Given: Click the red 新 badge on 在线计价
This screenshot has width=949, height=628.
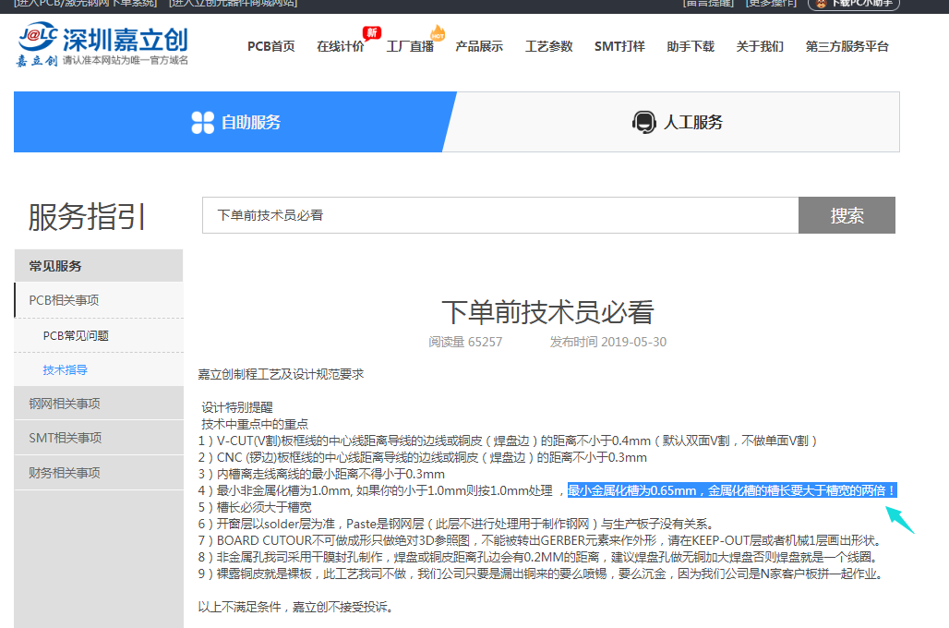Looking at the screenshot, I should pyautogui.click(x=371, y=33).
